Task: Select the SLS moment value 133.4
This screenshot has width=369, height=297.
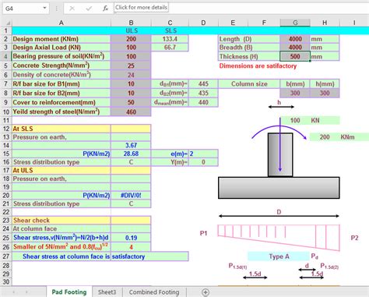Action: [170, 39]
